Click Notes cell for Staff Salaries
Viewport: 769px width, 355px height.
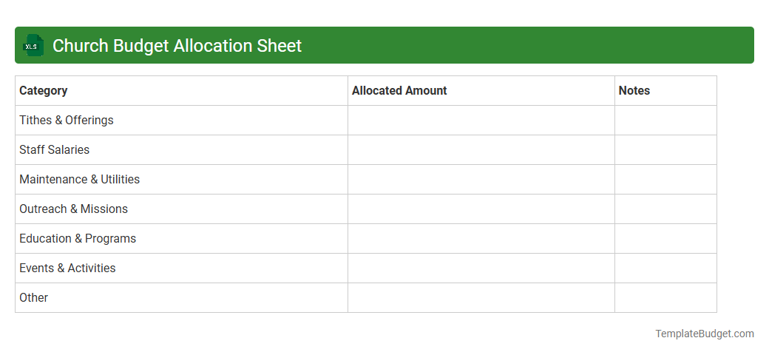click(665, 150)
